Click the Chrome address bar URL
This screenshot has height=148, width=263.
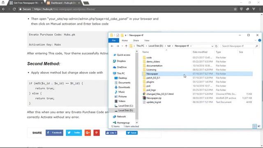[65, 9]
